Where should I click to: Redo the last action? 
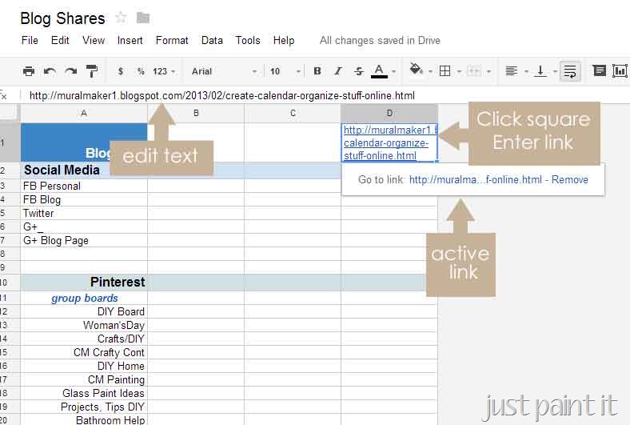(x=70, y=71)
